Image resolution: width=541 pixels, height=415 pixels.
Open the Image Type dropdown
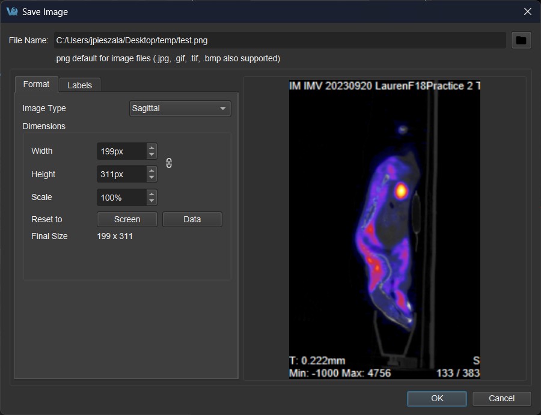pyautogui.click(x=180, y=109)
